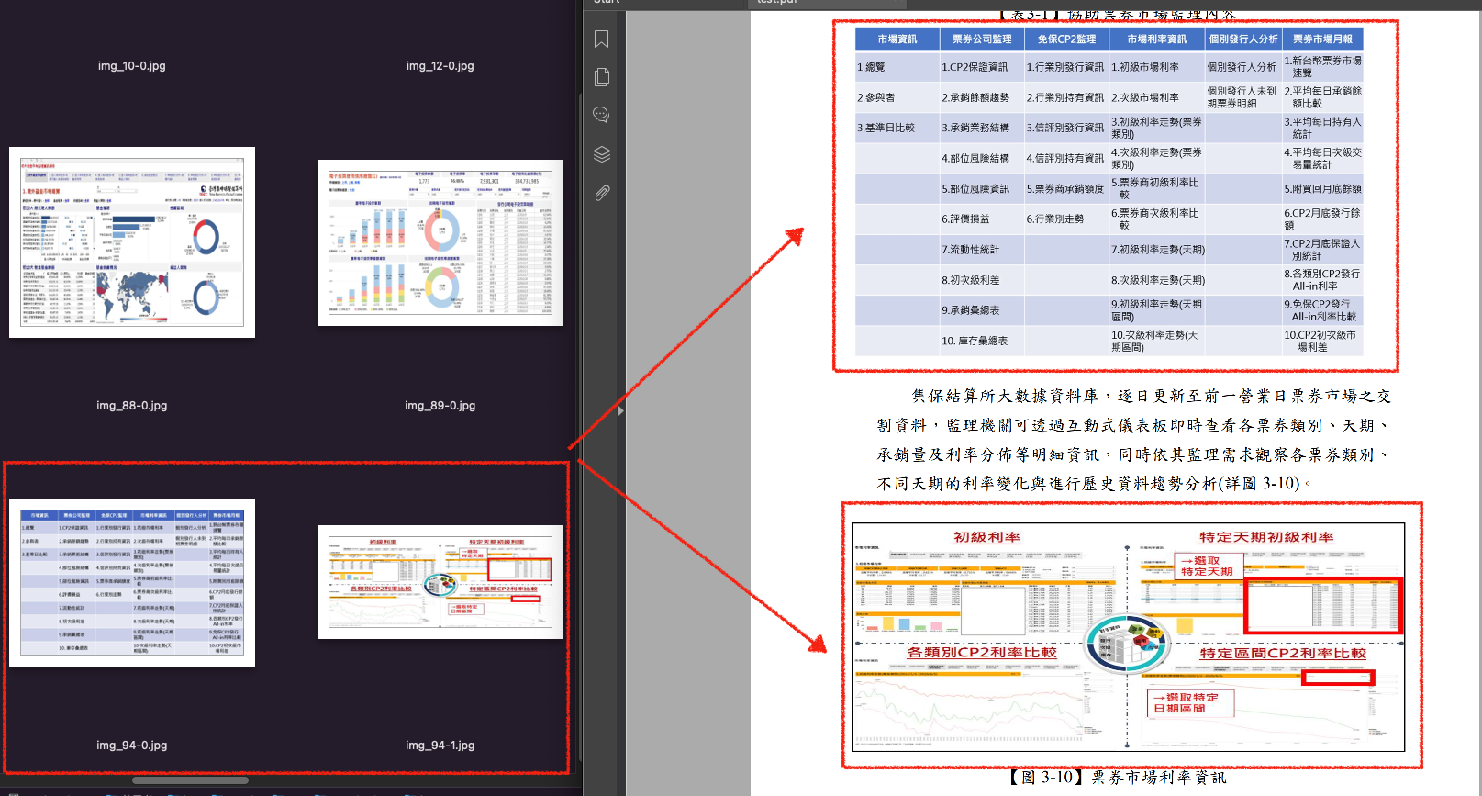Click the paragraph starting 集保結算所大數據資料庫
This screenshot has width=1482, height=796.
(1134, 439)
